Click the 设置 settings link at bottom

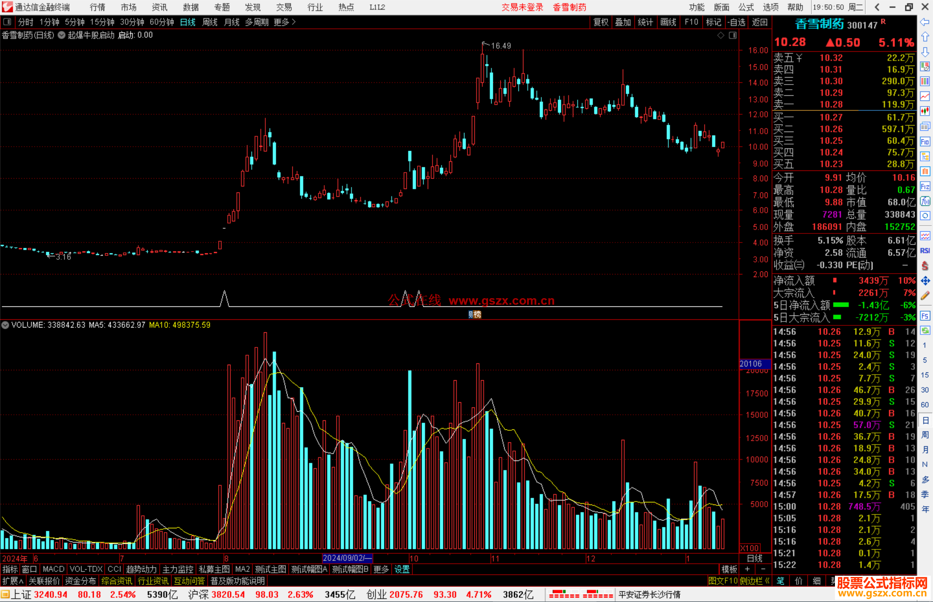coord(402,569)
